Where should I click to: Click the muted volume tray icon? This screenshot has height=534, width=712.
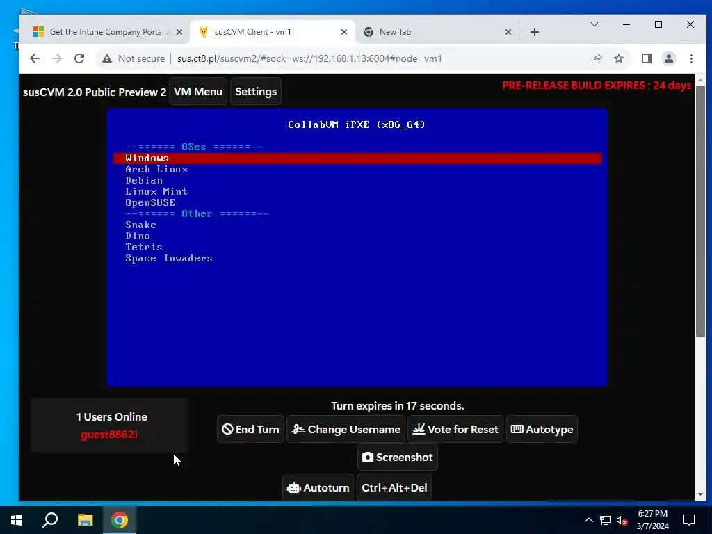622,520
